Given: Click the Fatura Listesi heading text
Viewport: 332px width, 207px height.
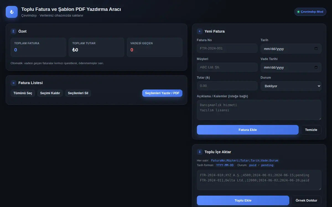Looking at the screenshot, I should (31, 83).
